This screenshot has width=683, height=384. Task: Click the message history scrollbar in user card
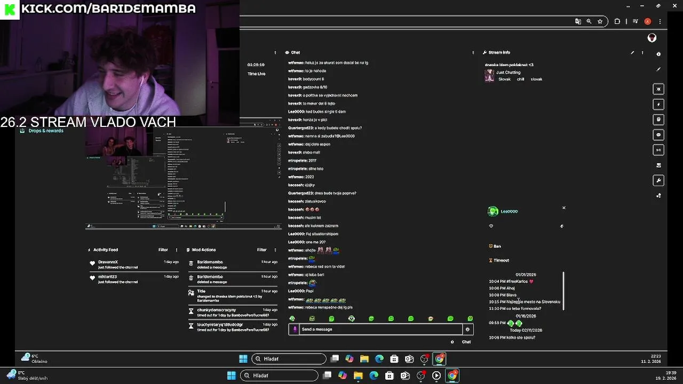click(x=563, y=291)
